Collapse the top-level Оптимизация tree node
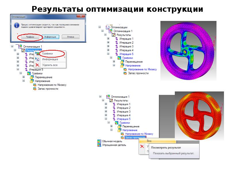The image size is (230, 172). pyautogui.click(x=99, y=27)
